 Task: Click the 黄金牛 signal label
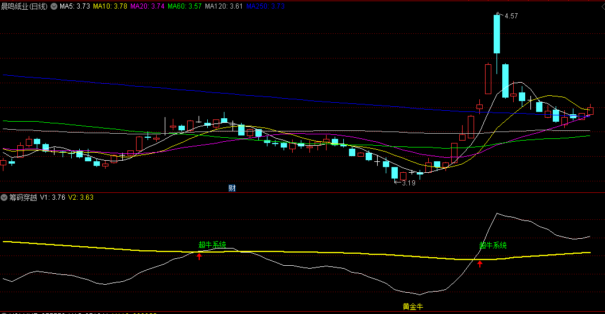[413, 307]
